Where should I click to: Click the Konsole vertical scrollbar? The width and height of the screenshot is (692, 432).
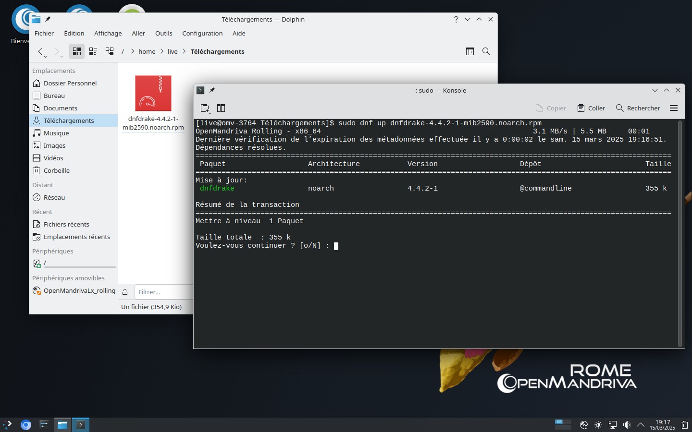[680, 230]
